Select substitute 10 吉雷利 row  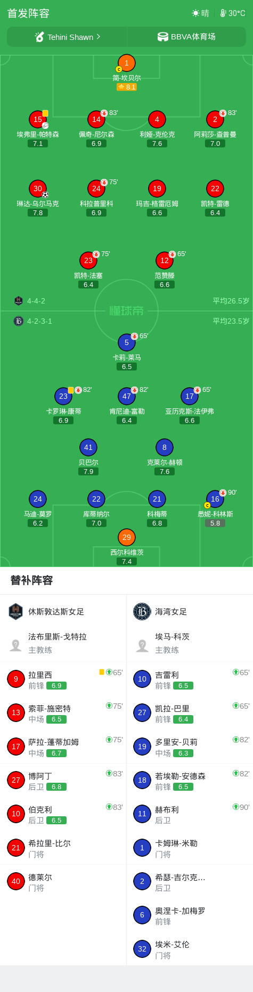(x=190, y=679)
